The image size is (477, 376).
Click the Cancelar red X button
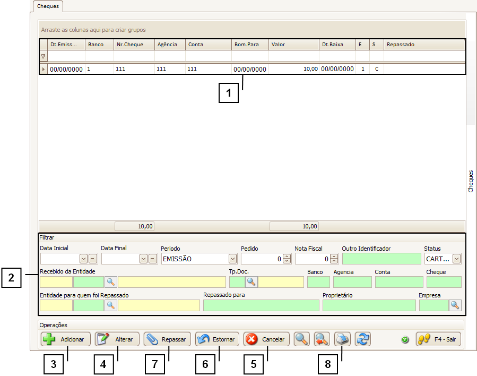[x=266, y=339]
